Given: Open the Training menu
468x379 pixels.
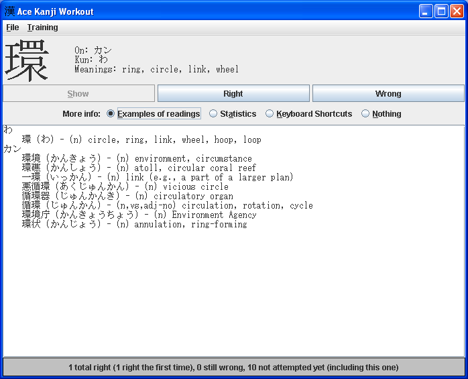Looking at the screenshot, I should click(x=43, y=28).
